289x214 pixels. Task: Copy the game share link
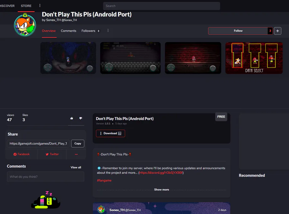pyautogui.click(x=78, y=144)
